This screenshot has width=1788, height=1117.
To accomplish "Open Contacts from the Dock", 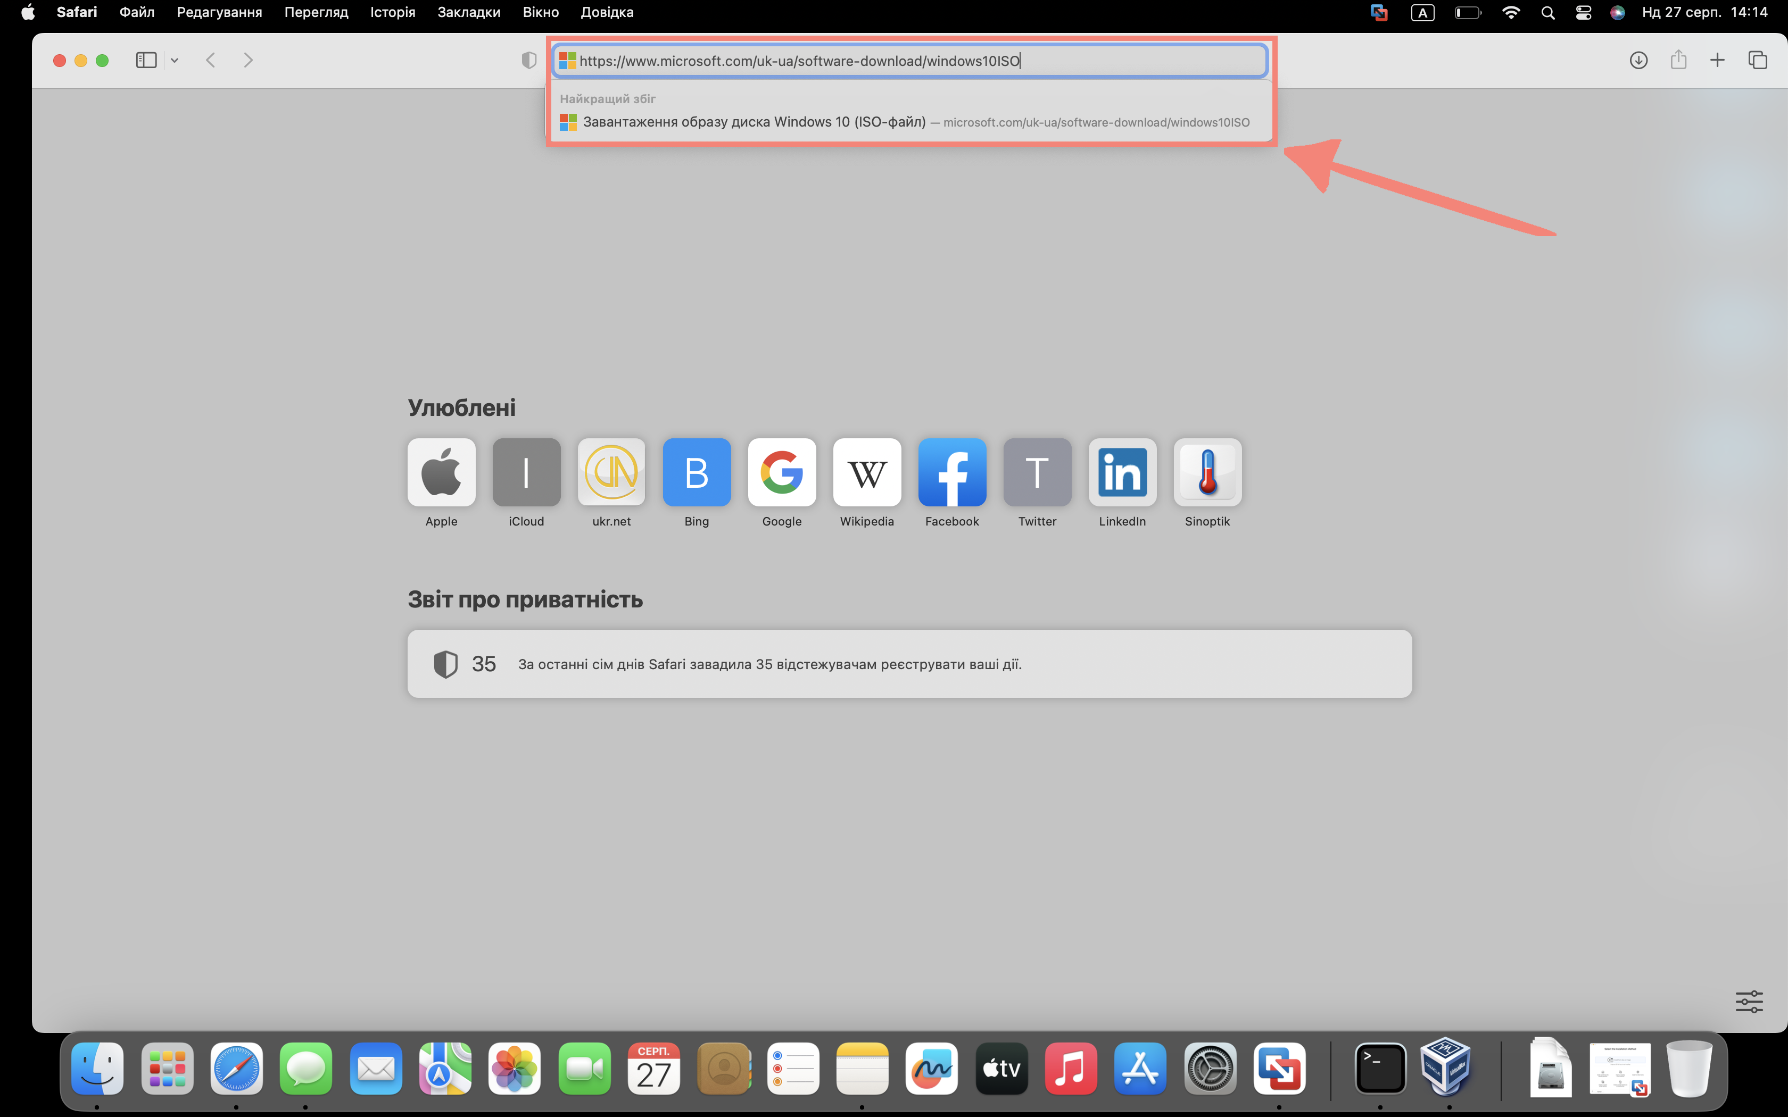I will (x=724, y=1068).
